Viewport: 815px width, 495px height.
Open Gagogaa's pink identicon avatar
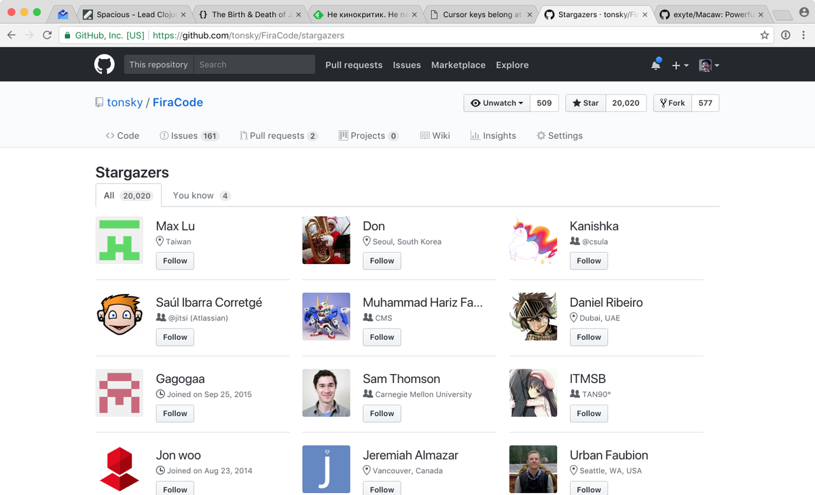click(x=120, y=393)
